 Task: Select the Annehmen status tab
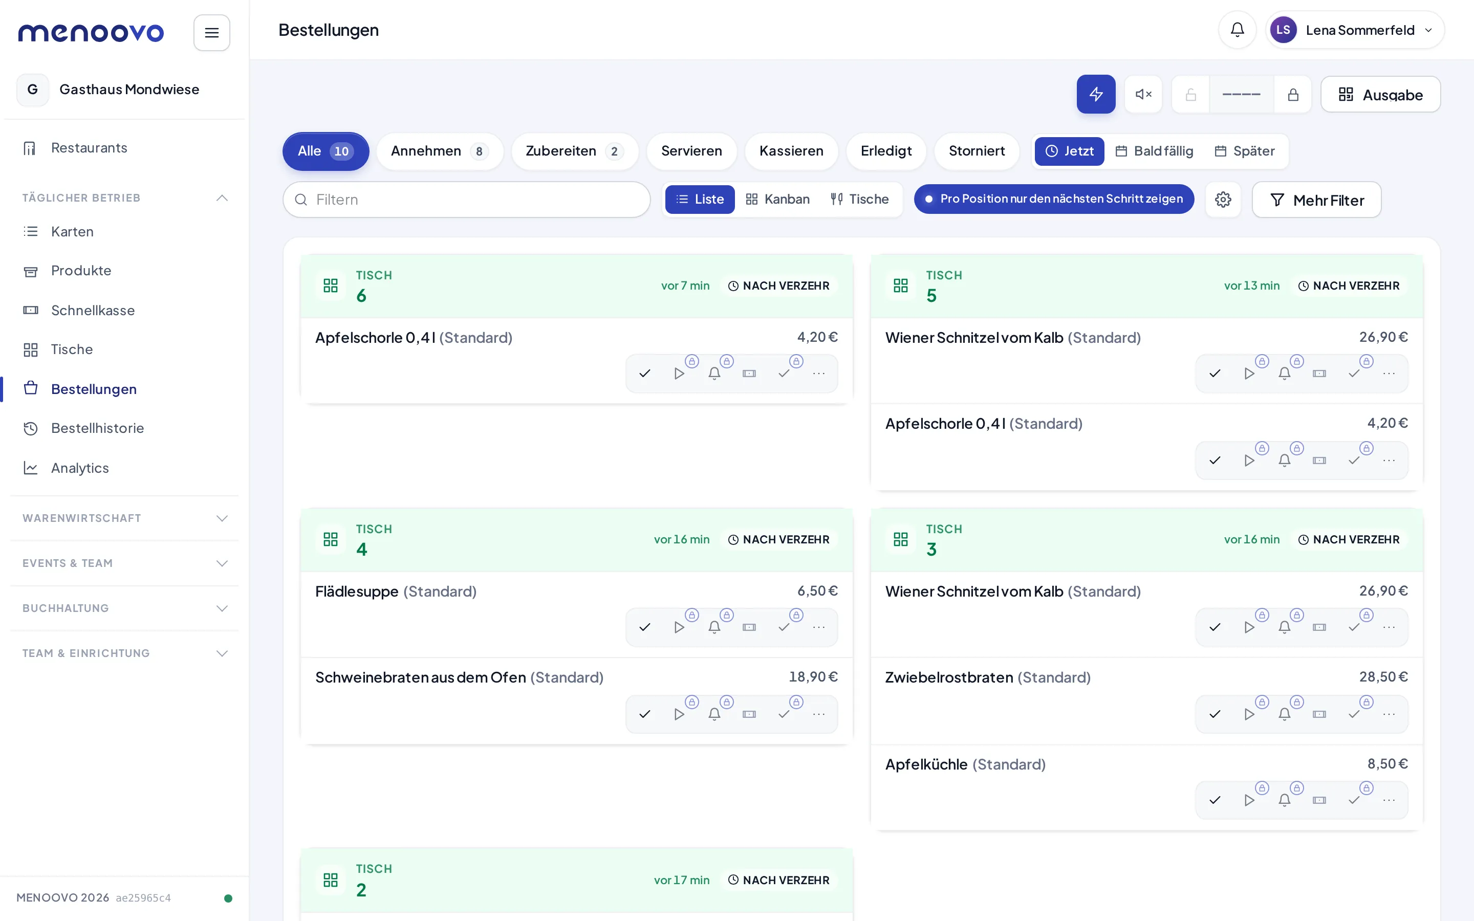pos(440,151)
